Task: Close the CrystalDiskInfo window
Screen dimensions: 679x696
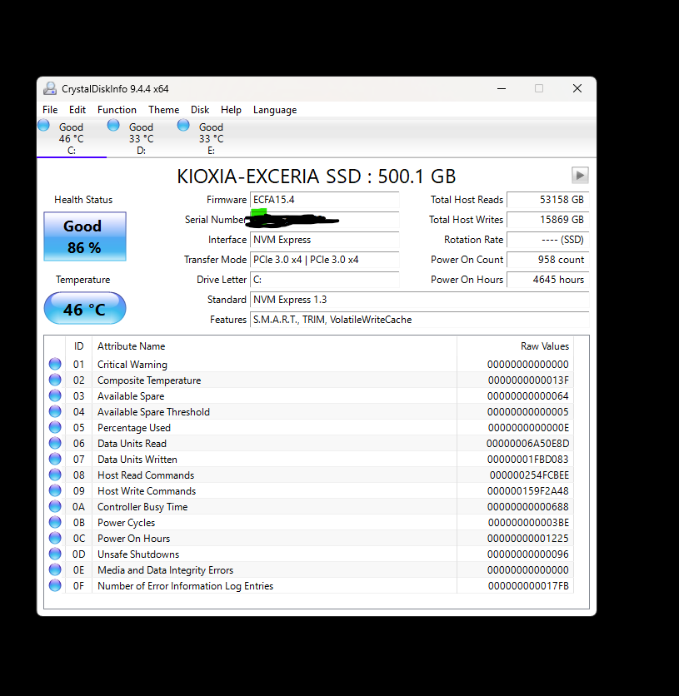Action: click(577, 88)
